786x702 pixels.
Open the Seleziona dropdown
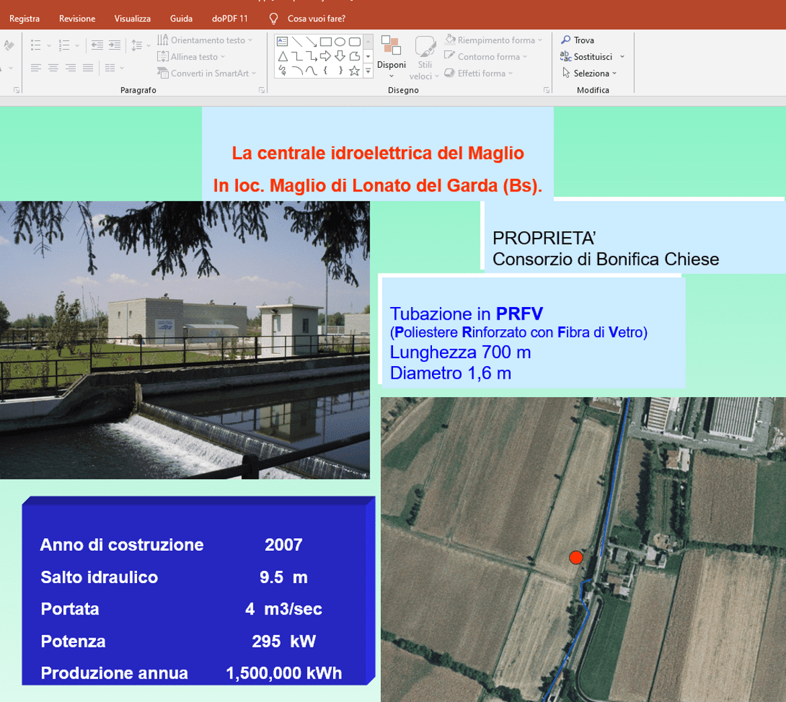(x=590, y=73)
